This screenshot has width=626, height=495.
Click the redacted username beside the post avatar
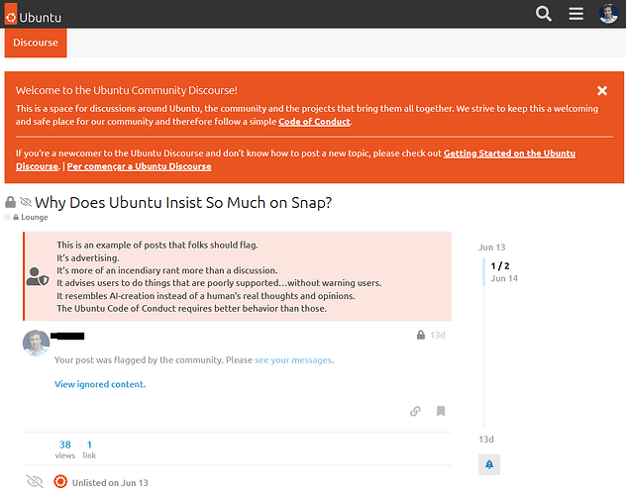[68, 336]
